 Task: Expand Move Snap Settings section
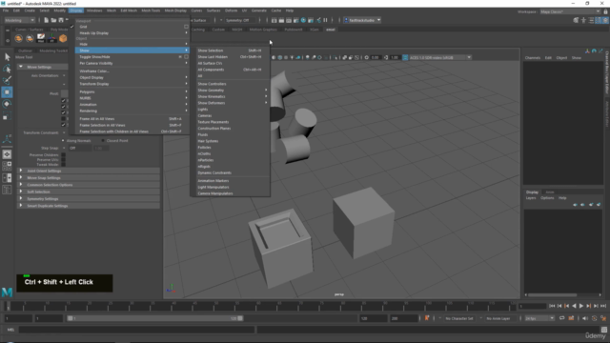[21, 178]
